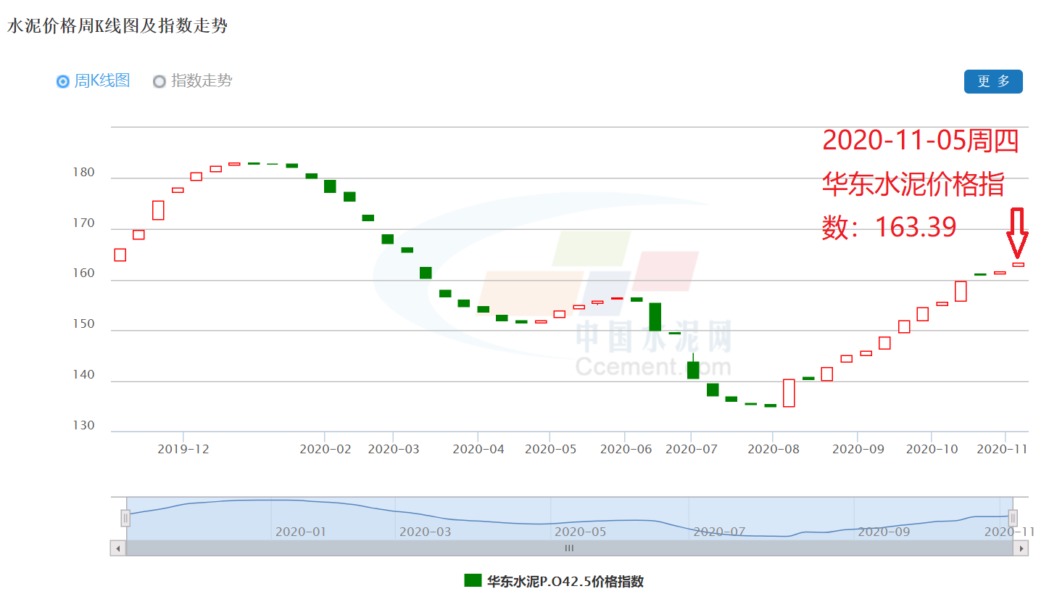This screenshot has height=602, width=1057.
Task: Grab the left range handle of the data zoom
Action: 125,518
